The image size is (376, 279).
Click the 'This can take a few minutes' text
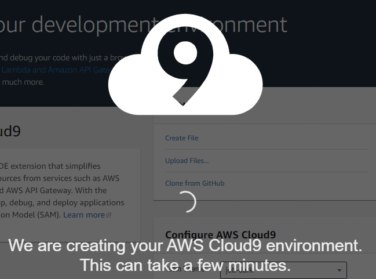(185, 266)
